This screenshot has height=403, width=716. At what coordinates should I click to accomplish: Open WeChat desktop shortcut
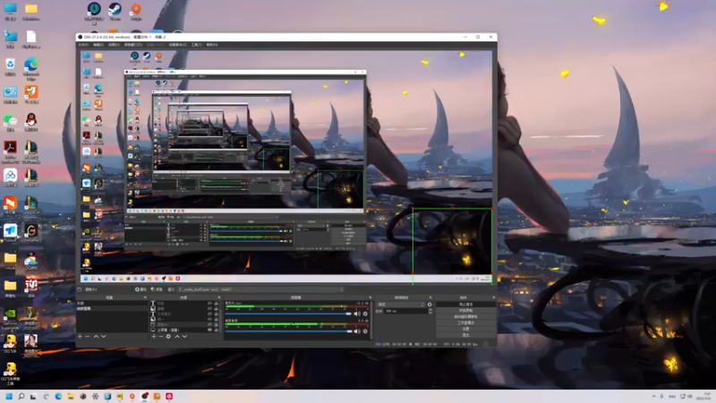point(10,122)
